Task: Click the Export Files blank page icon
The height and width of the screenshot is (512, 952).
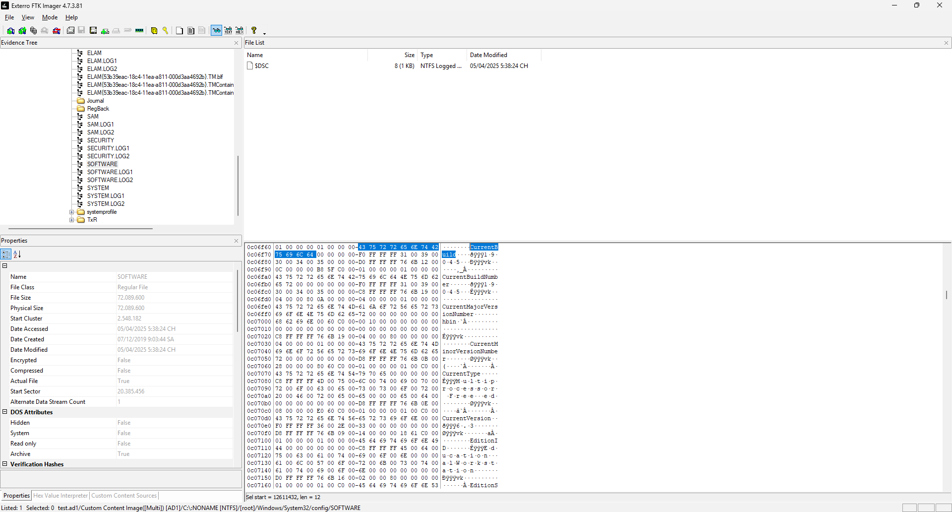Action: 179,31
